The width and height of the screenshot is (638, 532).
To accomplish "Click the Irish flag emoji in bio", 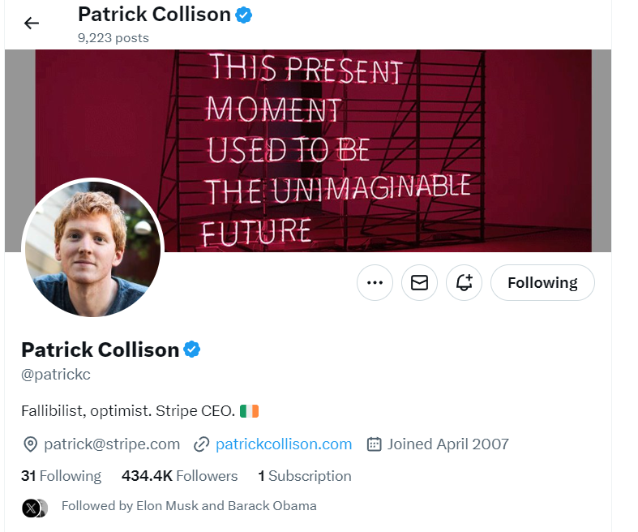I will coord(249,411).
